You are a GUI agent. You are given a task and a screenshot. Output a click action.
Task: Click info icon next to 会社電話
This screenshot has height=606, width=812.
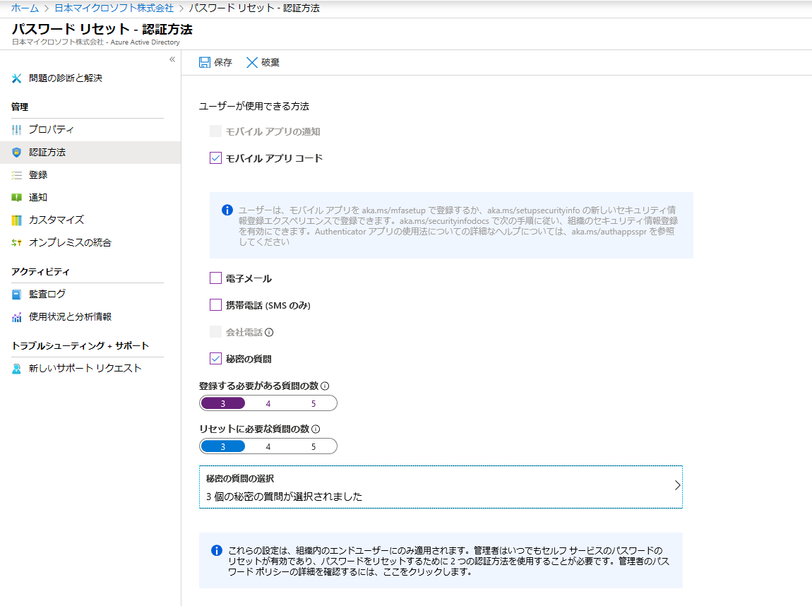[269, 333]
